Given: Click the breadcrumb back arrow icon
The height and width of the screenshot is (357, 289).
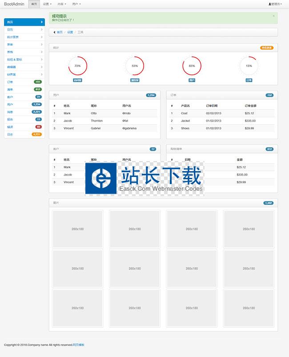Looking at the screenshot, I should pos(54,32).
